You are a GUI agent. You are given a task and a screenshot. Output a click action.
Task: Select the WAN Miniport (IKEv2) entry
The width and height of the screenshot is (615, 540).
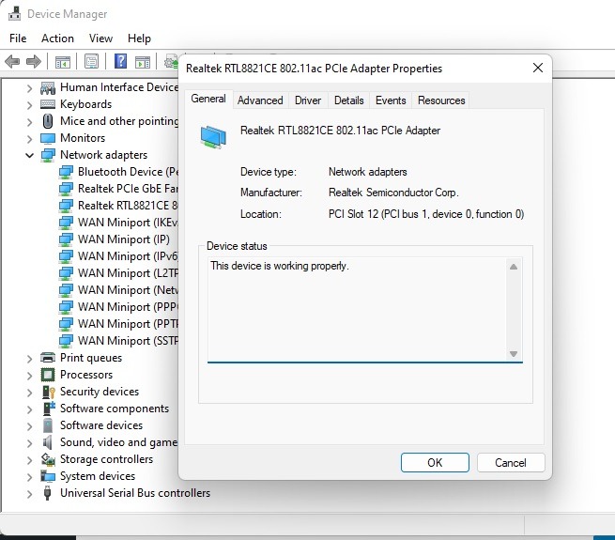(128, 223)
